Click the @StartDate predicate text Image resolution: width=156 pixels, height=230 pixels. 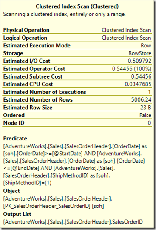tap(67, 154)
